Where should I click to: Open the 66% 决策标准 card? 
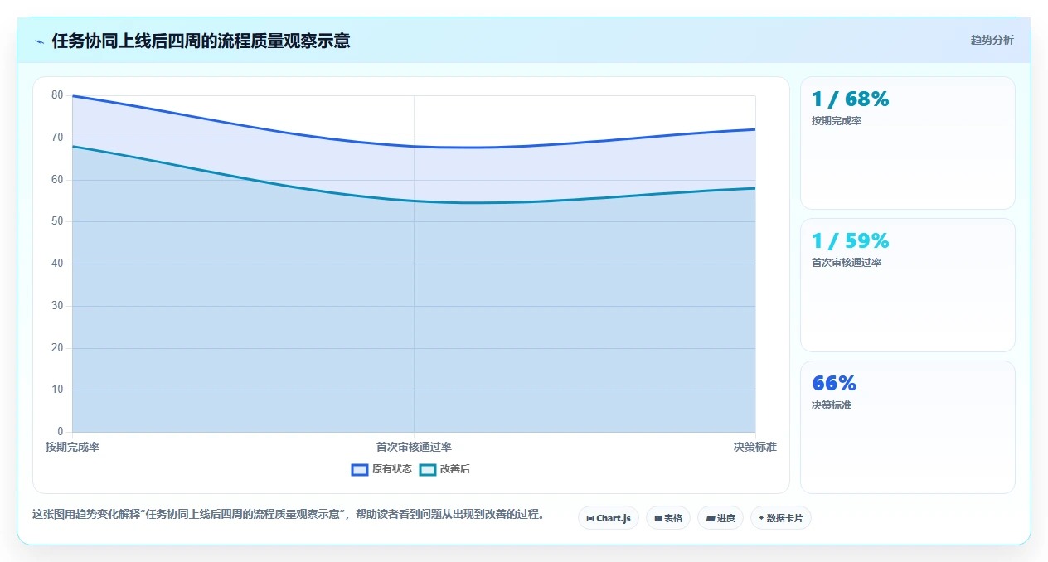(907, 427)
